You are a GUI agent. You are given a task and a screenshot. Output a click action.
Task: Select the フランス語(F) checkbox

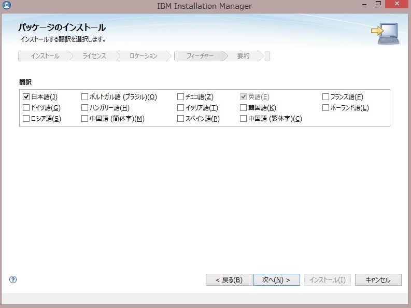tap(325, 97)
